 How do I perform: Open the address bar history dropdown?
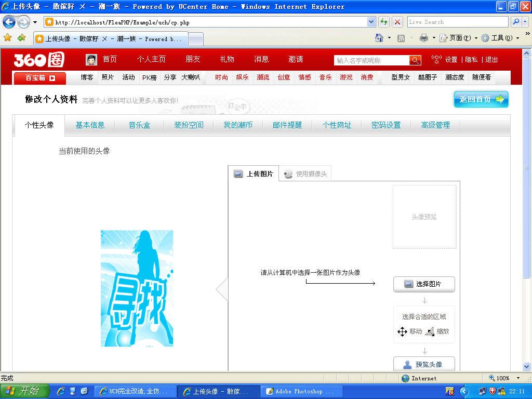coord(371,22)
